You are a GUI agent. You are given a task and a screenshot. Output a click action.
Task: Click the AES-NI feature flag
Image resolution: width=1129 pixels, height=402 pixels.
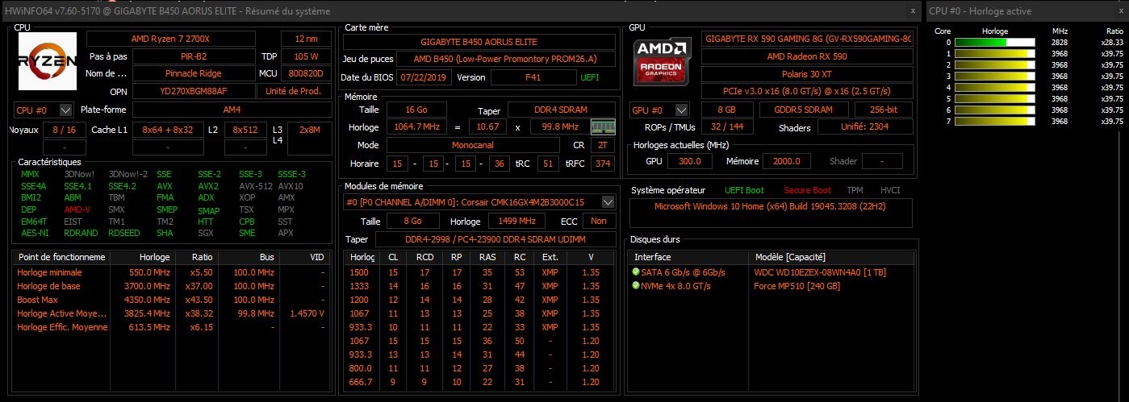coord(35,233)
